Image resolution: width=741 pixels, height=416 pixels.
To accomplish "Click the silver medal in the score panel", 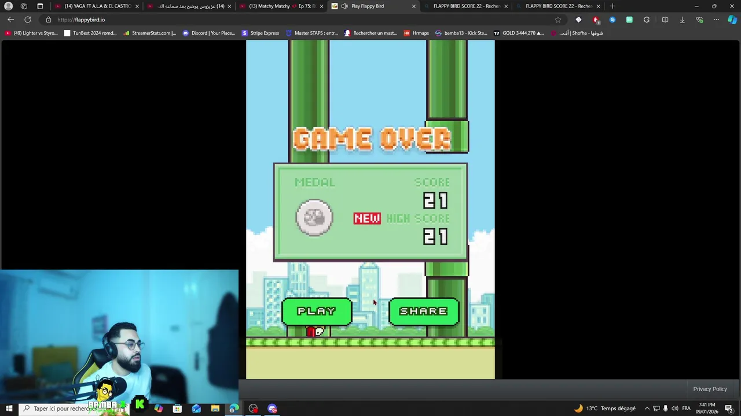I will (314, 217).
